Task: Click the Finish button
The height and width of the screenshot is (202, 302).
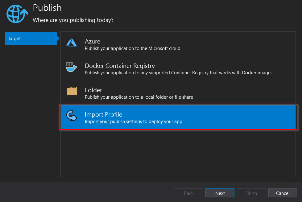Action: click(251, 193)
